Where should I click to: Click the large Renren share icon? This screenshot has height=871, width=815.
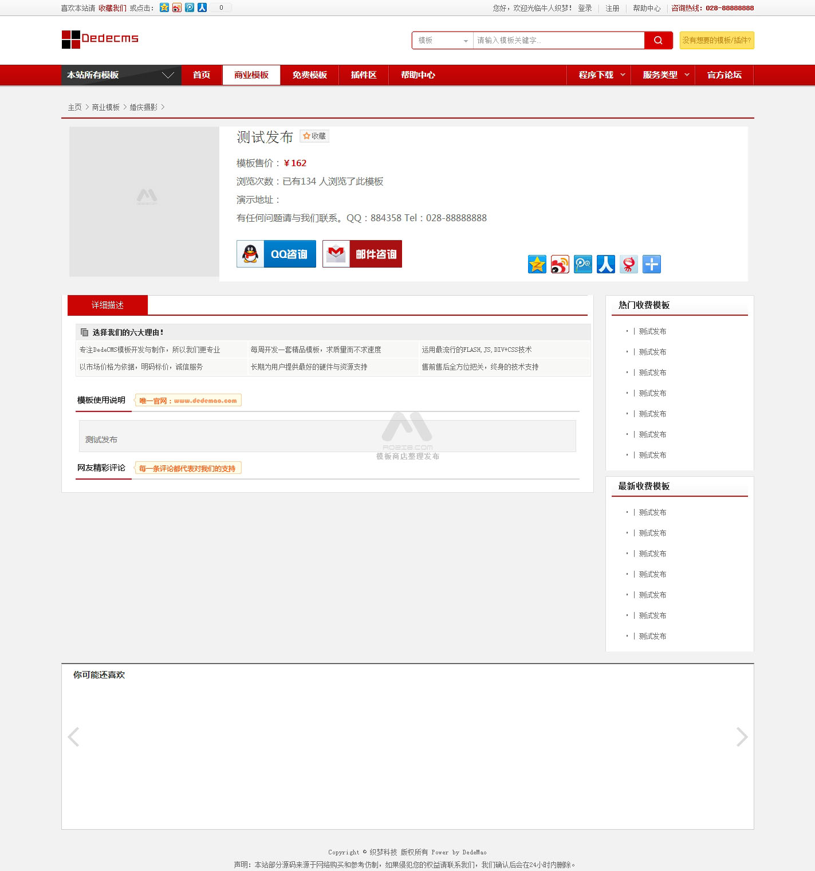click(605, 264)
